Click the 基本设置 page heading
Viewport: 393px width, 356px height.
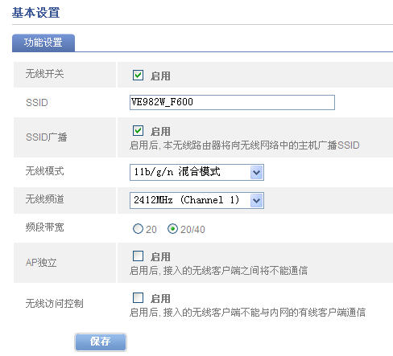tap(36, 13)
